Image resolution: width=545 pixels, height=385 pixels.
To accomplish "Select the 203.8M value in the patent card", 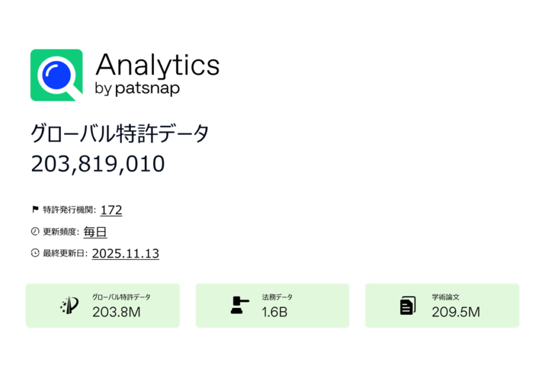I will [x=116, y=312].
